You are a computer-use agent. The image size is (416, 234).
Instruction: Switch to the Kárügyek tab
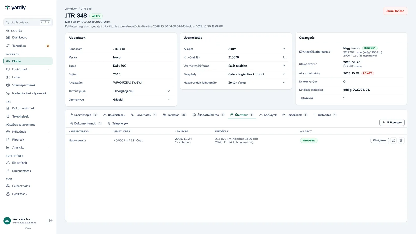(x=268, y=115)
